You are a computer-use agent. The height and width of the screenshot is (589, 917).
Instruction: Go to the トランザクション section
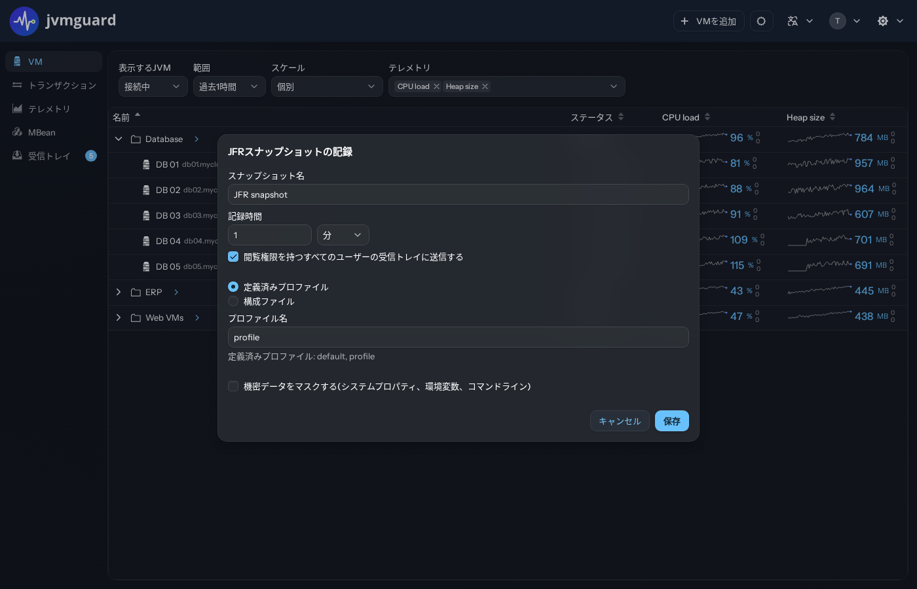click(54, 85)
